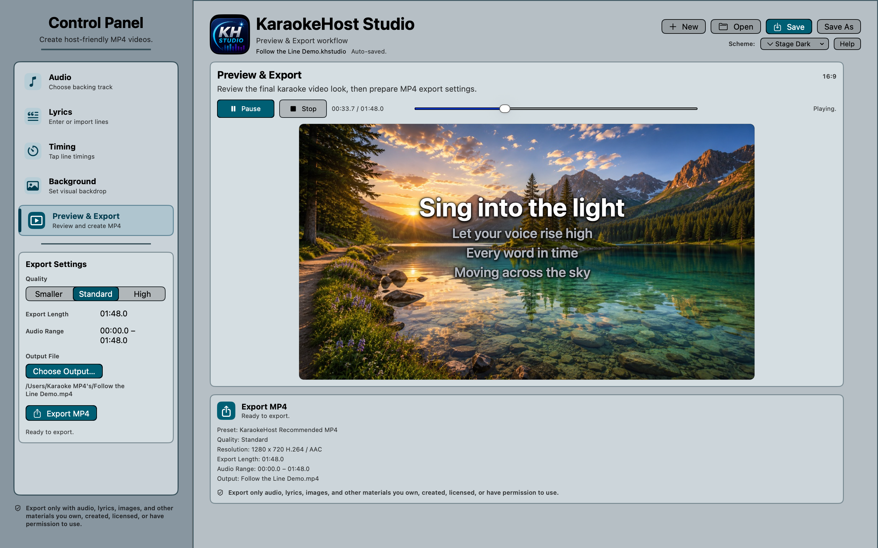Click the square stop icon in Stop button
This screenshot has width=878, height=548.
coord(293,109)
